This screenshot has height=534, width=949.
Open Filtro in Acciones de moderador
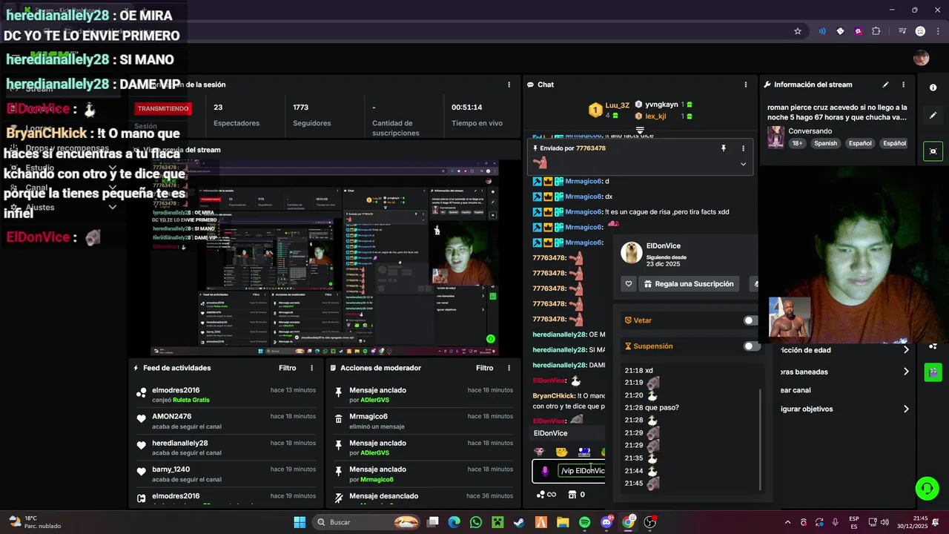485,368
